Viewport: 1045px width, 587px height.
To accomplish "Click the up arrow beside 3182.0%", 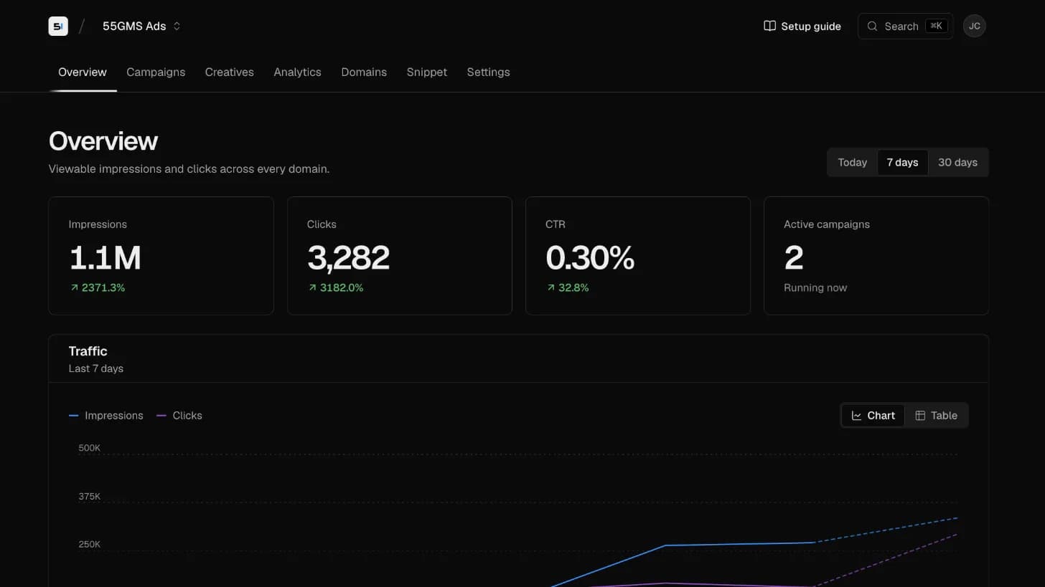I will [x=312, y=287].
